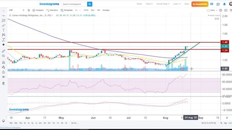Change the D chart interval
This screenshot has height=130, width=232.
point(23,10)
